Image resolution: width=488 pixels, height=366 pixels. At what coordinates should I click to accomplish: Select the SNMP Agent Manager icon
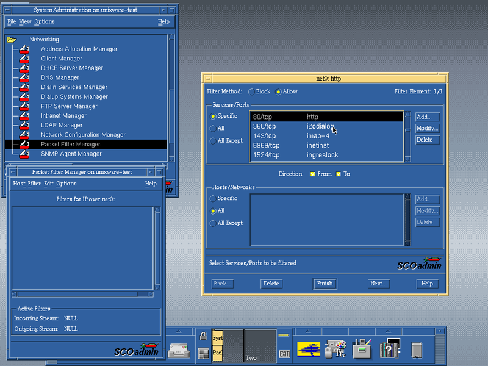pos(24,154)
